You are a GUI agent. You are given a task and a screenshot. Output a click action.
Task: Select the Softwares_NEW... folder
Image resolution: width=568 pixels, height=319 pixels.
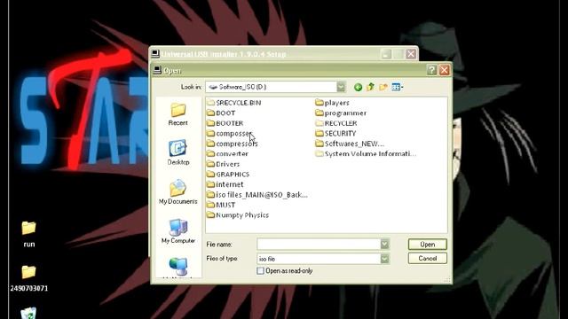click(x=350, y=144)
